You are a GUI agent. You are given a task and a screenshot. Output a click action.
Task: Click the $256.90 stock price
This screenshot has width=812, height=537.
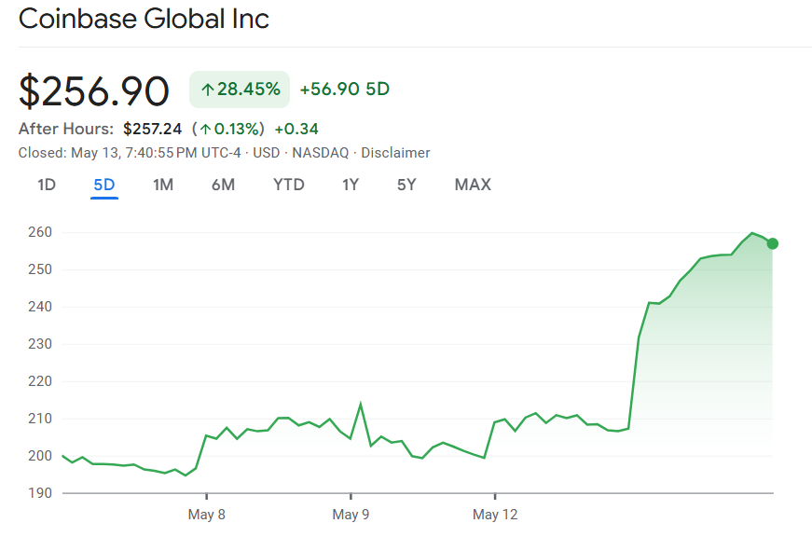(x=94, y=90)
